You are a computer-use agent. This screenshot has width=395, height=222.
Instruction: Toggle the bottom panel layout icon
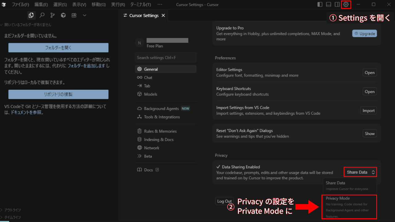click(x=329, y=4)
